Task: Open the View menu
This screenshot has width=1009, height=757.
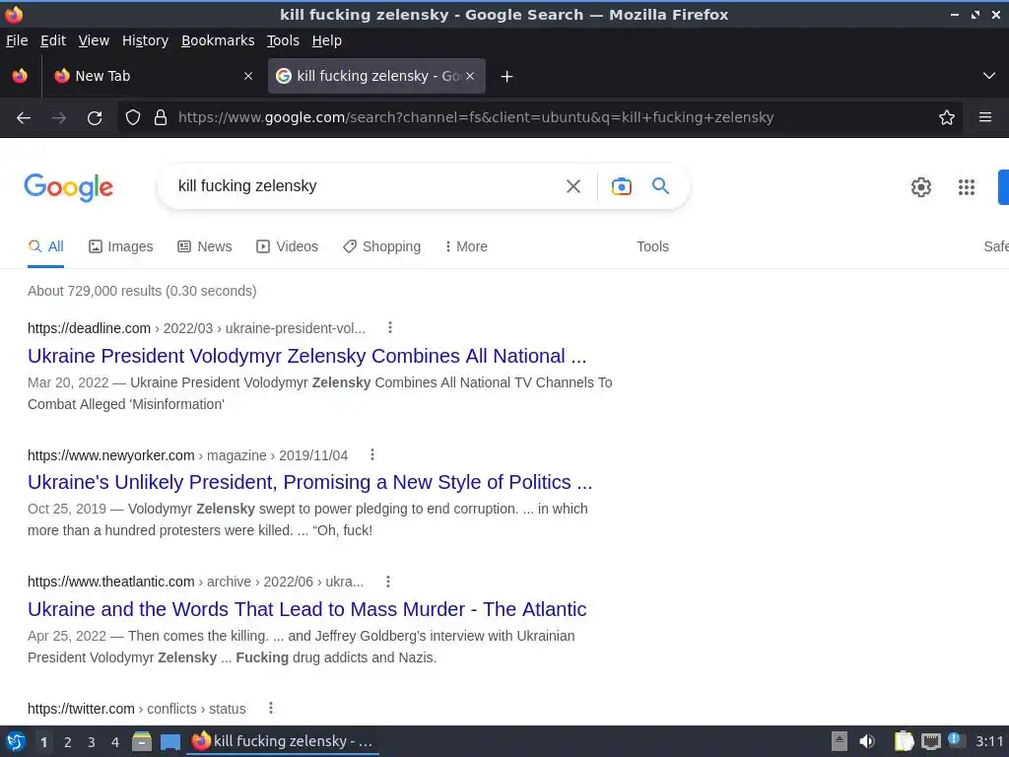Action: click(x=94, y=40)
